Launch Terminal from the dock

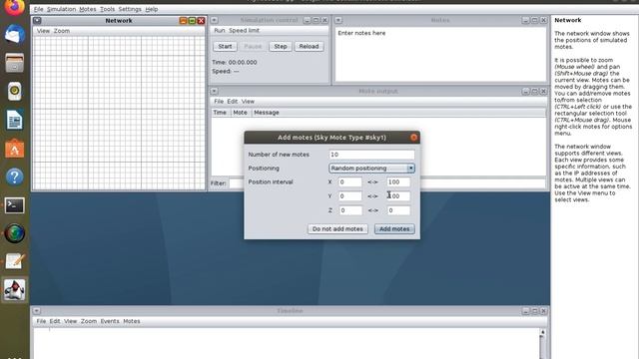tap(15, 205)
